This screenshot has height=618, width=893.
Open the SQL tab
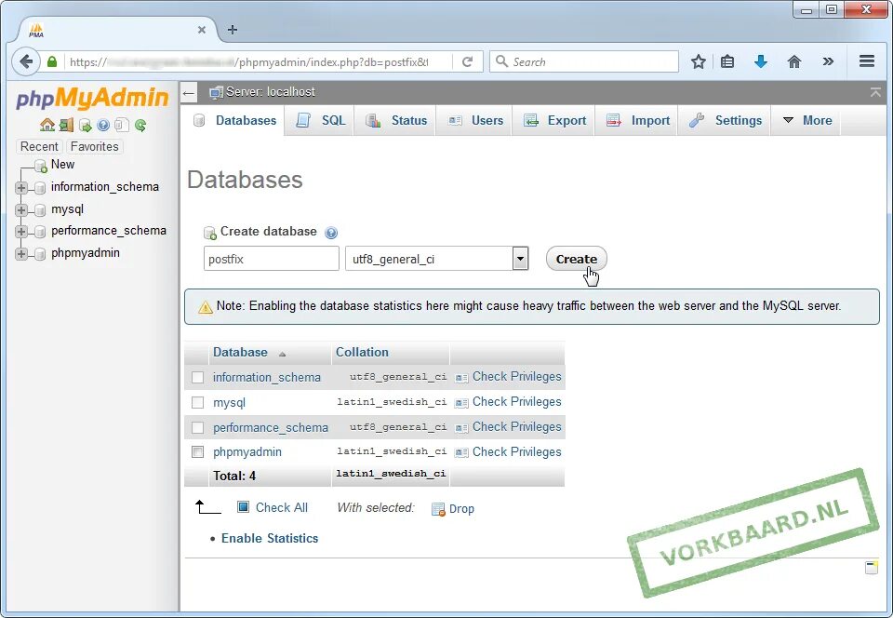[x=321, y=120]
